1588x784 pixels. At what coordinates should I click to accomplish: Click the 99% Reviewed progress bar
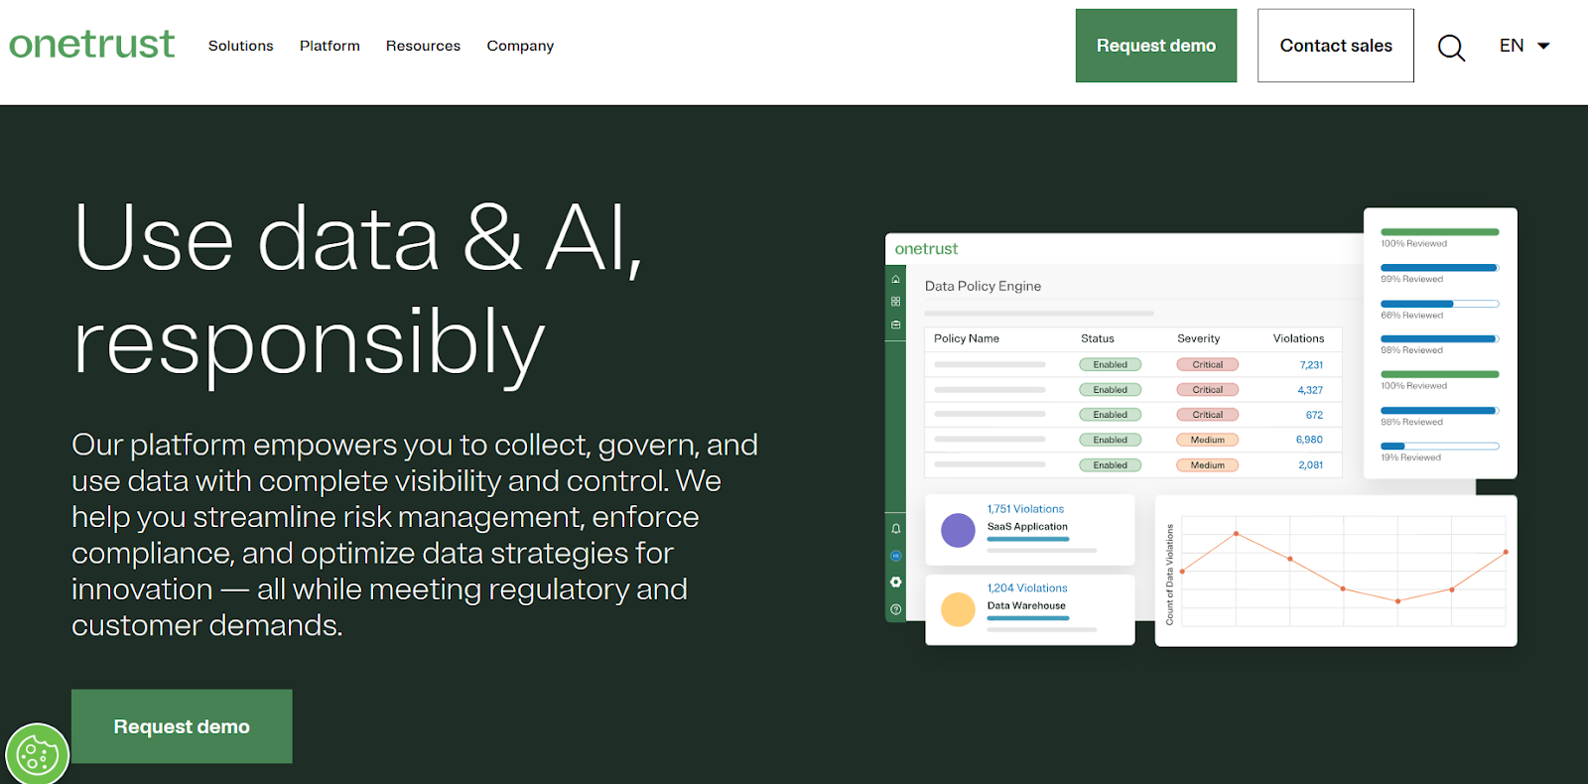click(x=1439, y=268)
